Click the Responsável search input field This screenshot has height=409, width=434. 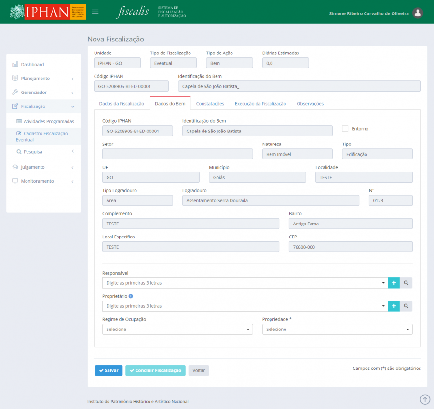[244, 283]
